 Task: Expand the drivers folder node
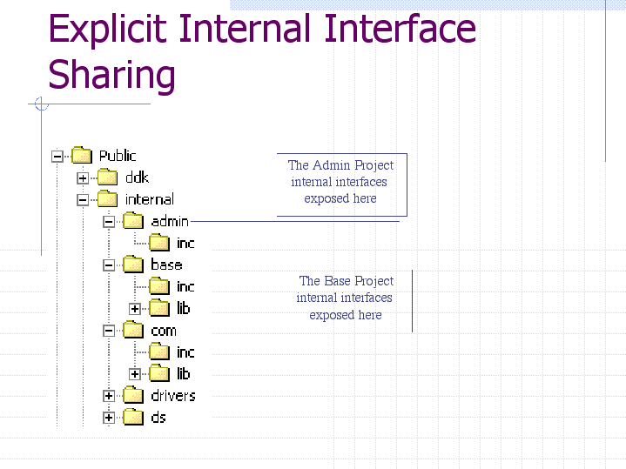pyautogui.click(x=109, y=396)
